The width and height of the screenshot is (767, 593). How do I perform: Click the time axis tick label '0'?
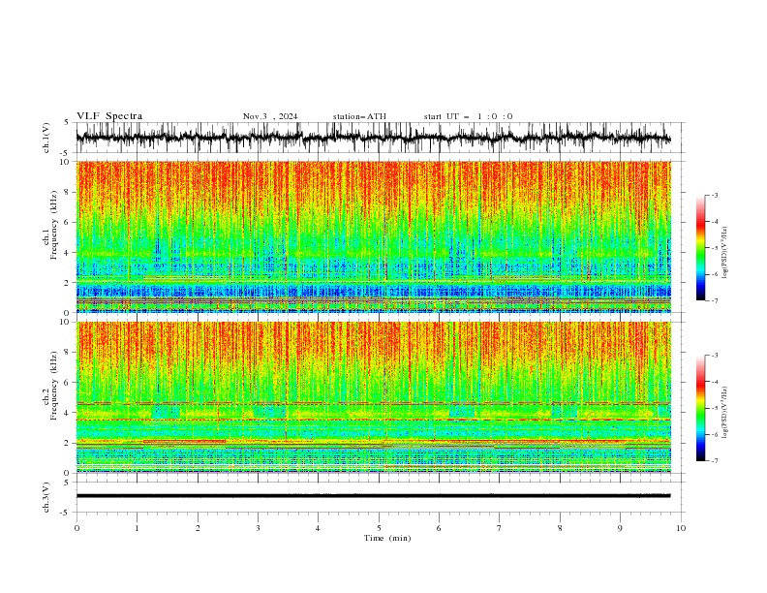pyautogui.click(x=77, y=528)
